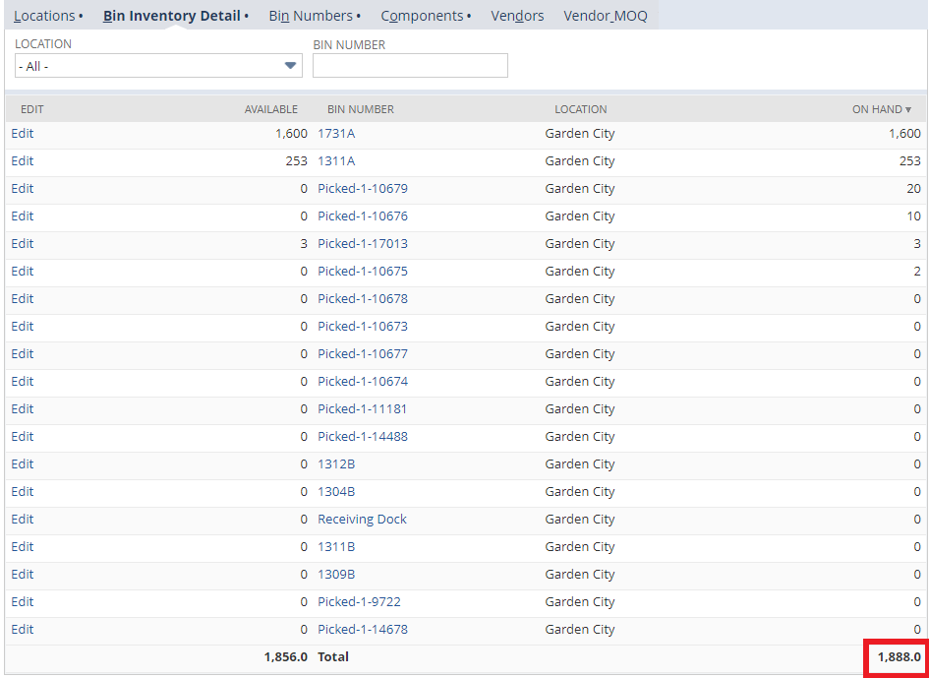The image size is (929, 678).
Task: Click inside the BIN NUMBER input field
Action: tap(410, 65)
